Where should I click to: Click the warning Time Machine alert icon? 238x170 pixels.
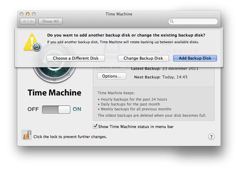(x=32, y=42)
